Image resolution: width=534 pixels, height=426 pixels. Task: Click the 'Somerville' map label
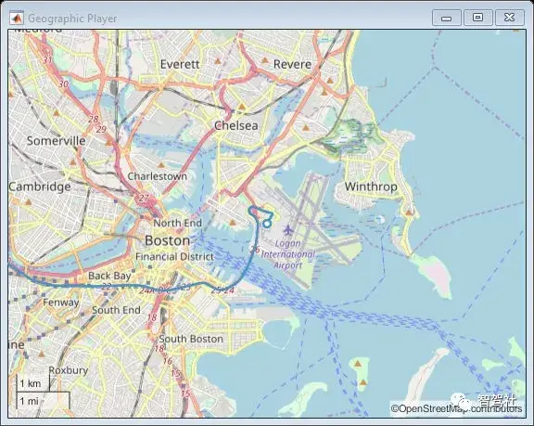57,141
